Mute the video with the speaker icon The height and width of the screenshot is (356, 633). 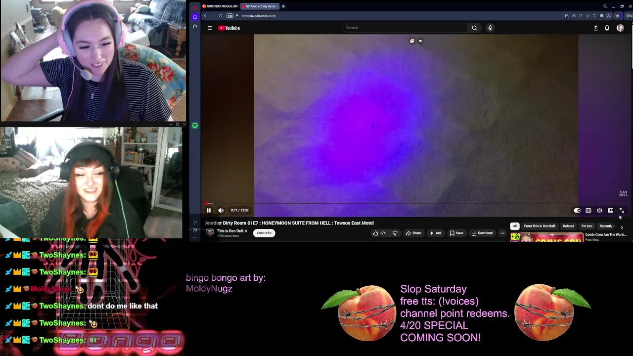pyautogui.click(x=221, y=210)
